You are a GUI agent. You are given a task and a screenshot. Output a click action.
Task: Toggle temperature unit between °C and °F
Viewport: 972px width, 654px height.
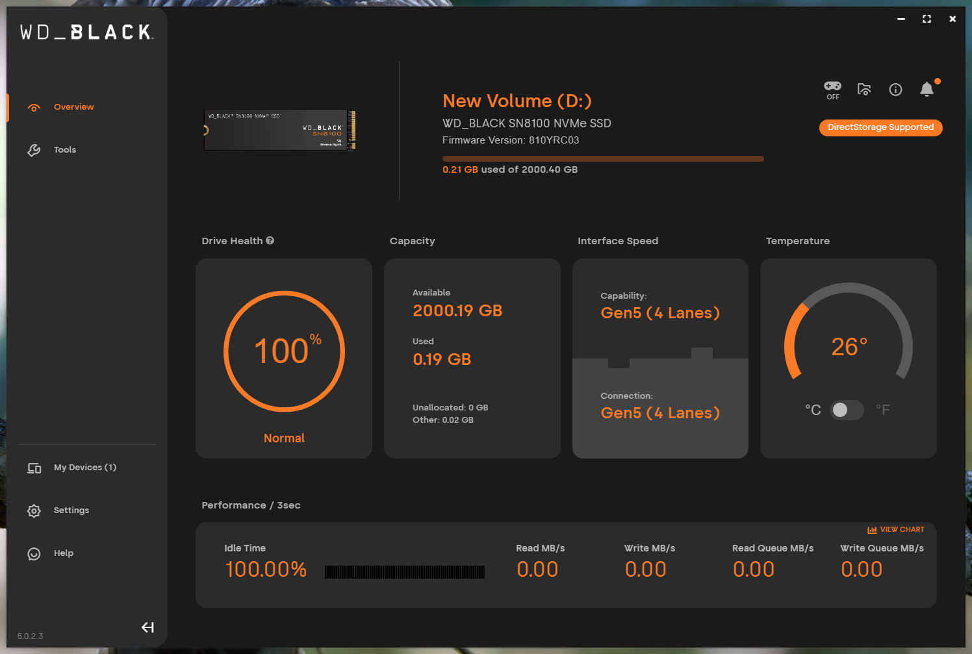pos(847,410)
